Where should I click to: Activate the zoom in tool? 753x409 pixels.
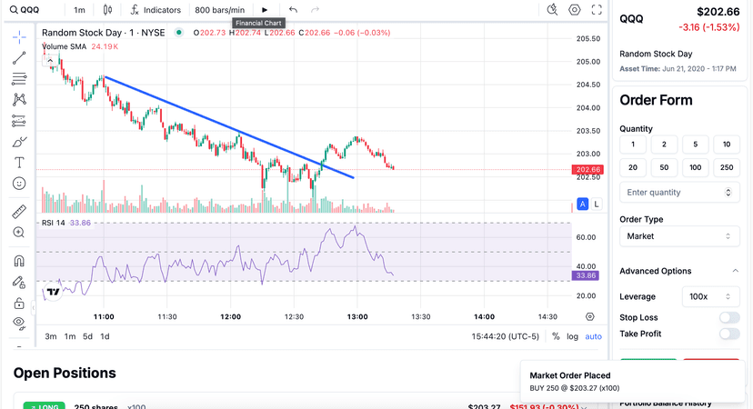(19, 233)
